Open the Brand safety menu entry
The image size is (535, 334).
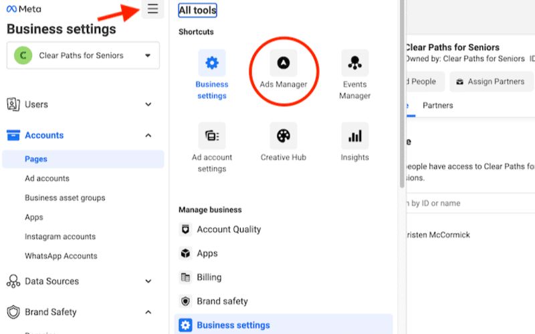coord(223,301)
